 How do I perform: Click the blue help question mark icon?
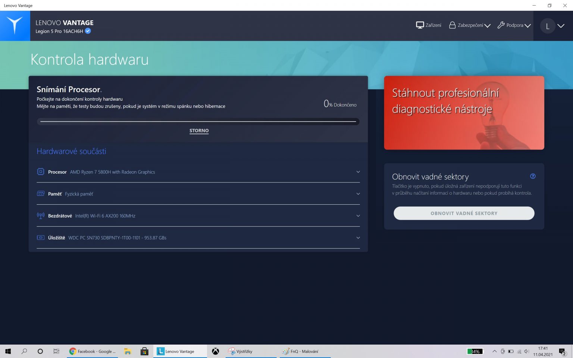(x=533, y=176)
